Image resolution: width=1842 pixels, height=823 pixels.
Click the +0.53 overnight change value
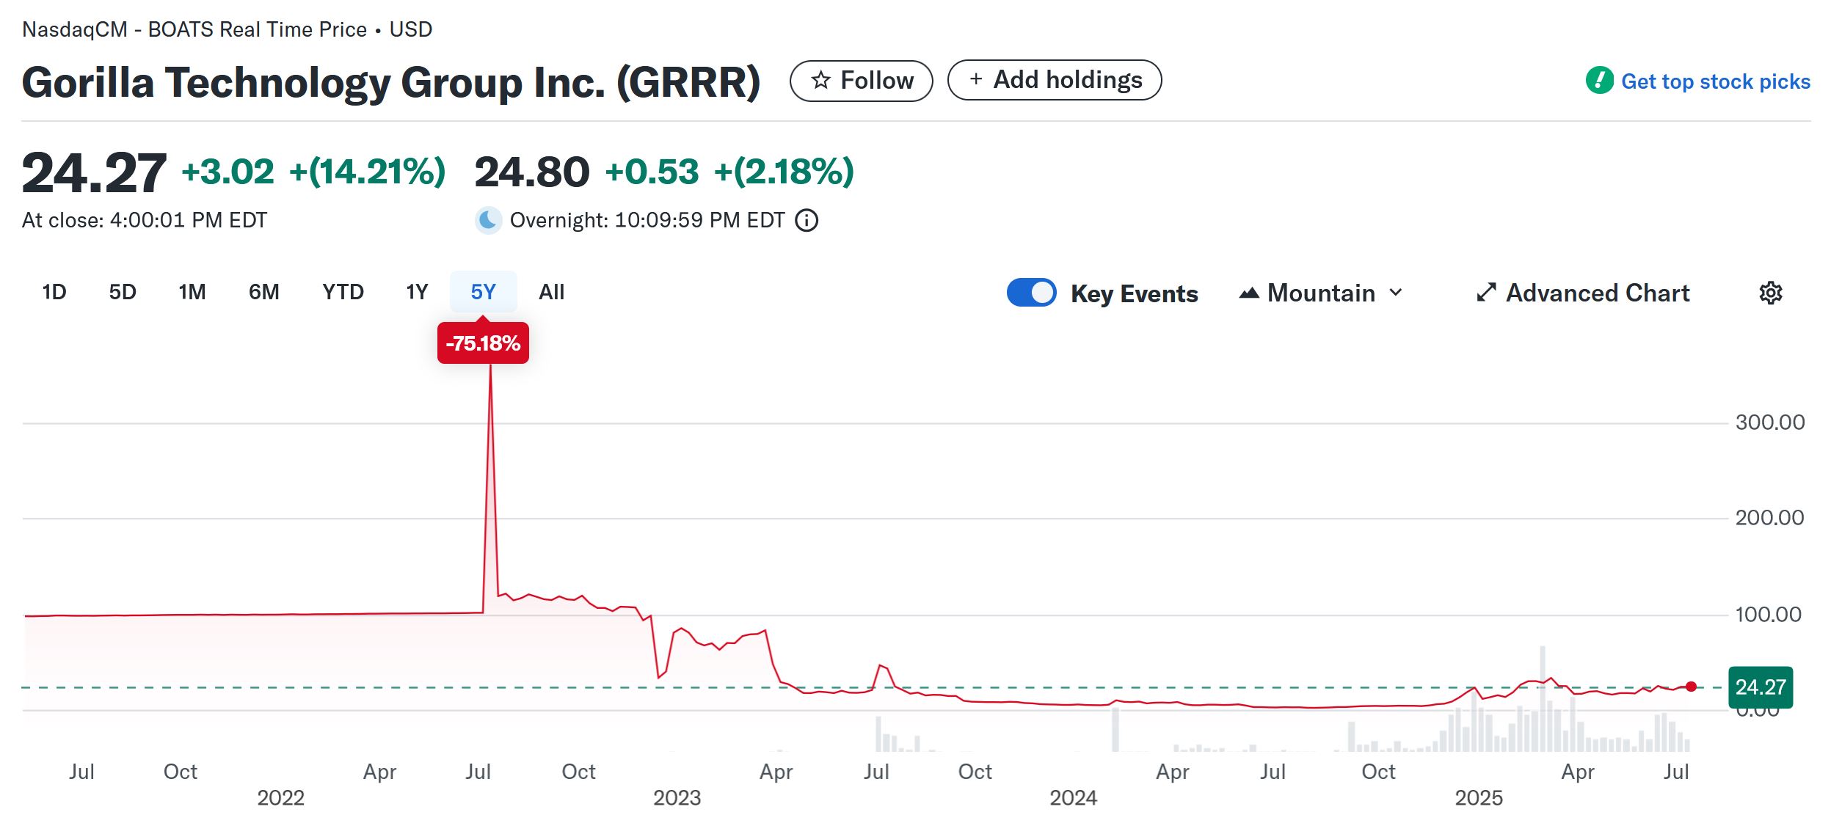[652, 172]
